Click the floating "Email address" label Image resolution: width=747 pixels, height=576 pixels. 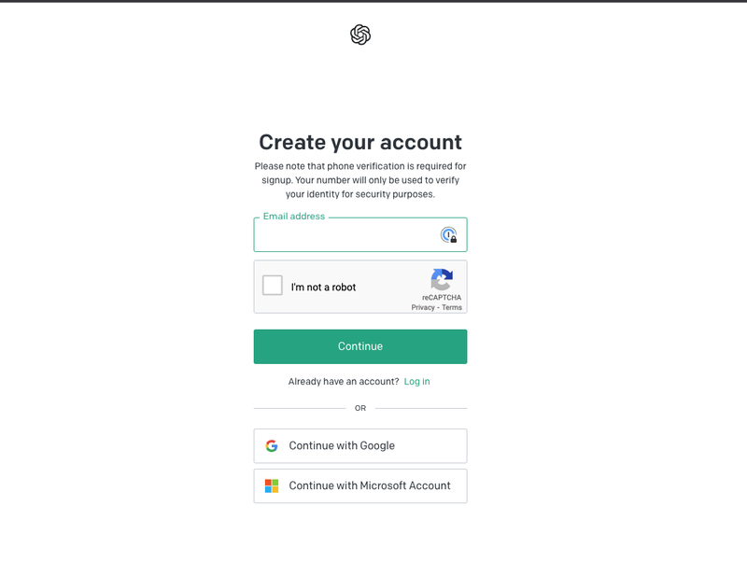point(294,217)
